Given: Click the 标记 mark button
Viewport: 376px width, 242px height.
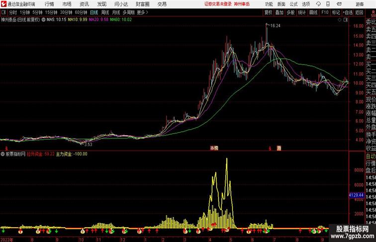Looking at the screenshot, I should coord(336,12).
